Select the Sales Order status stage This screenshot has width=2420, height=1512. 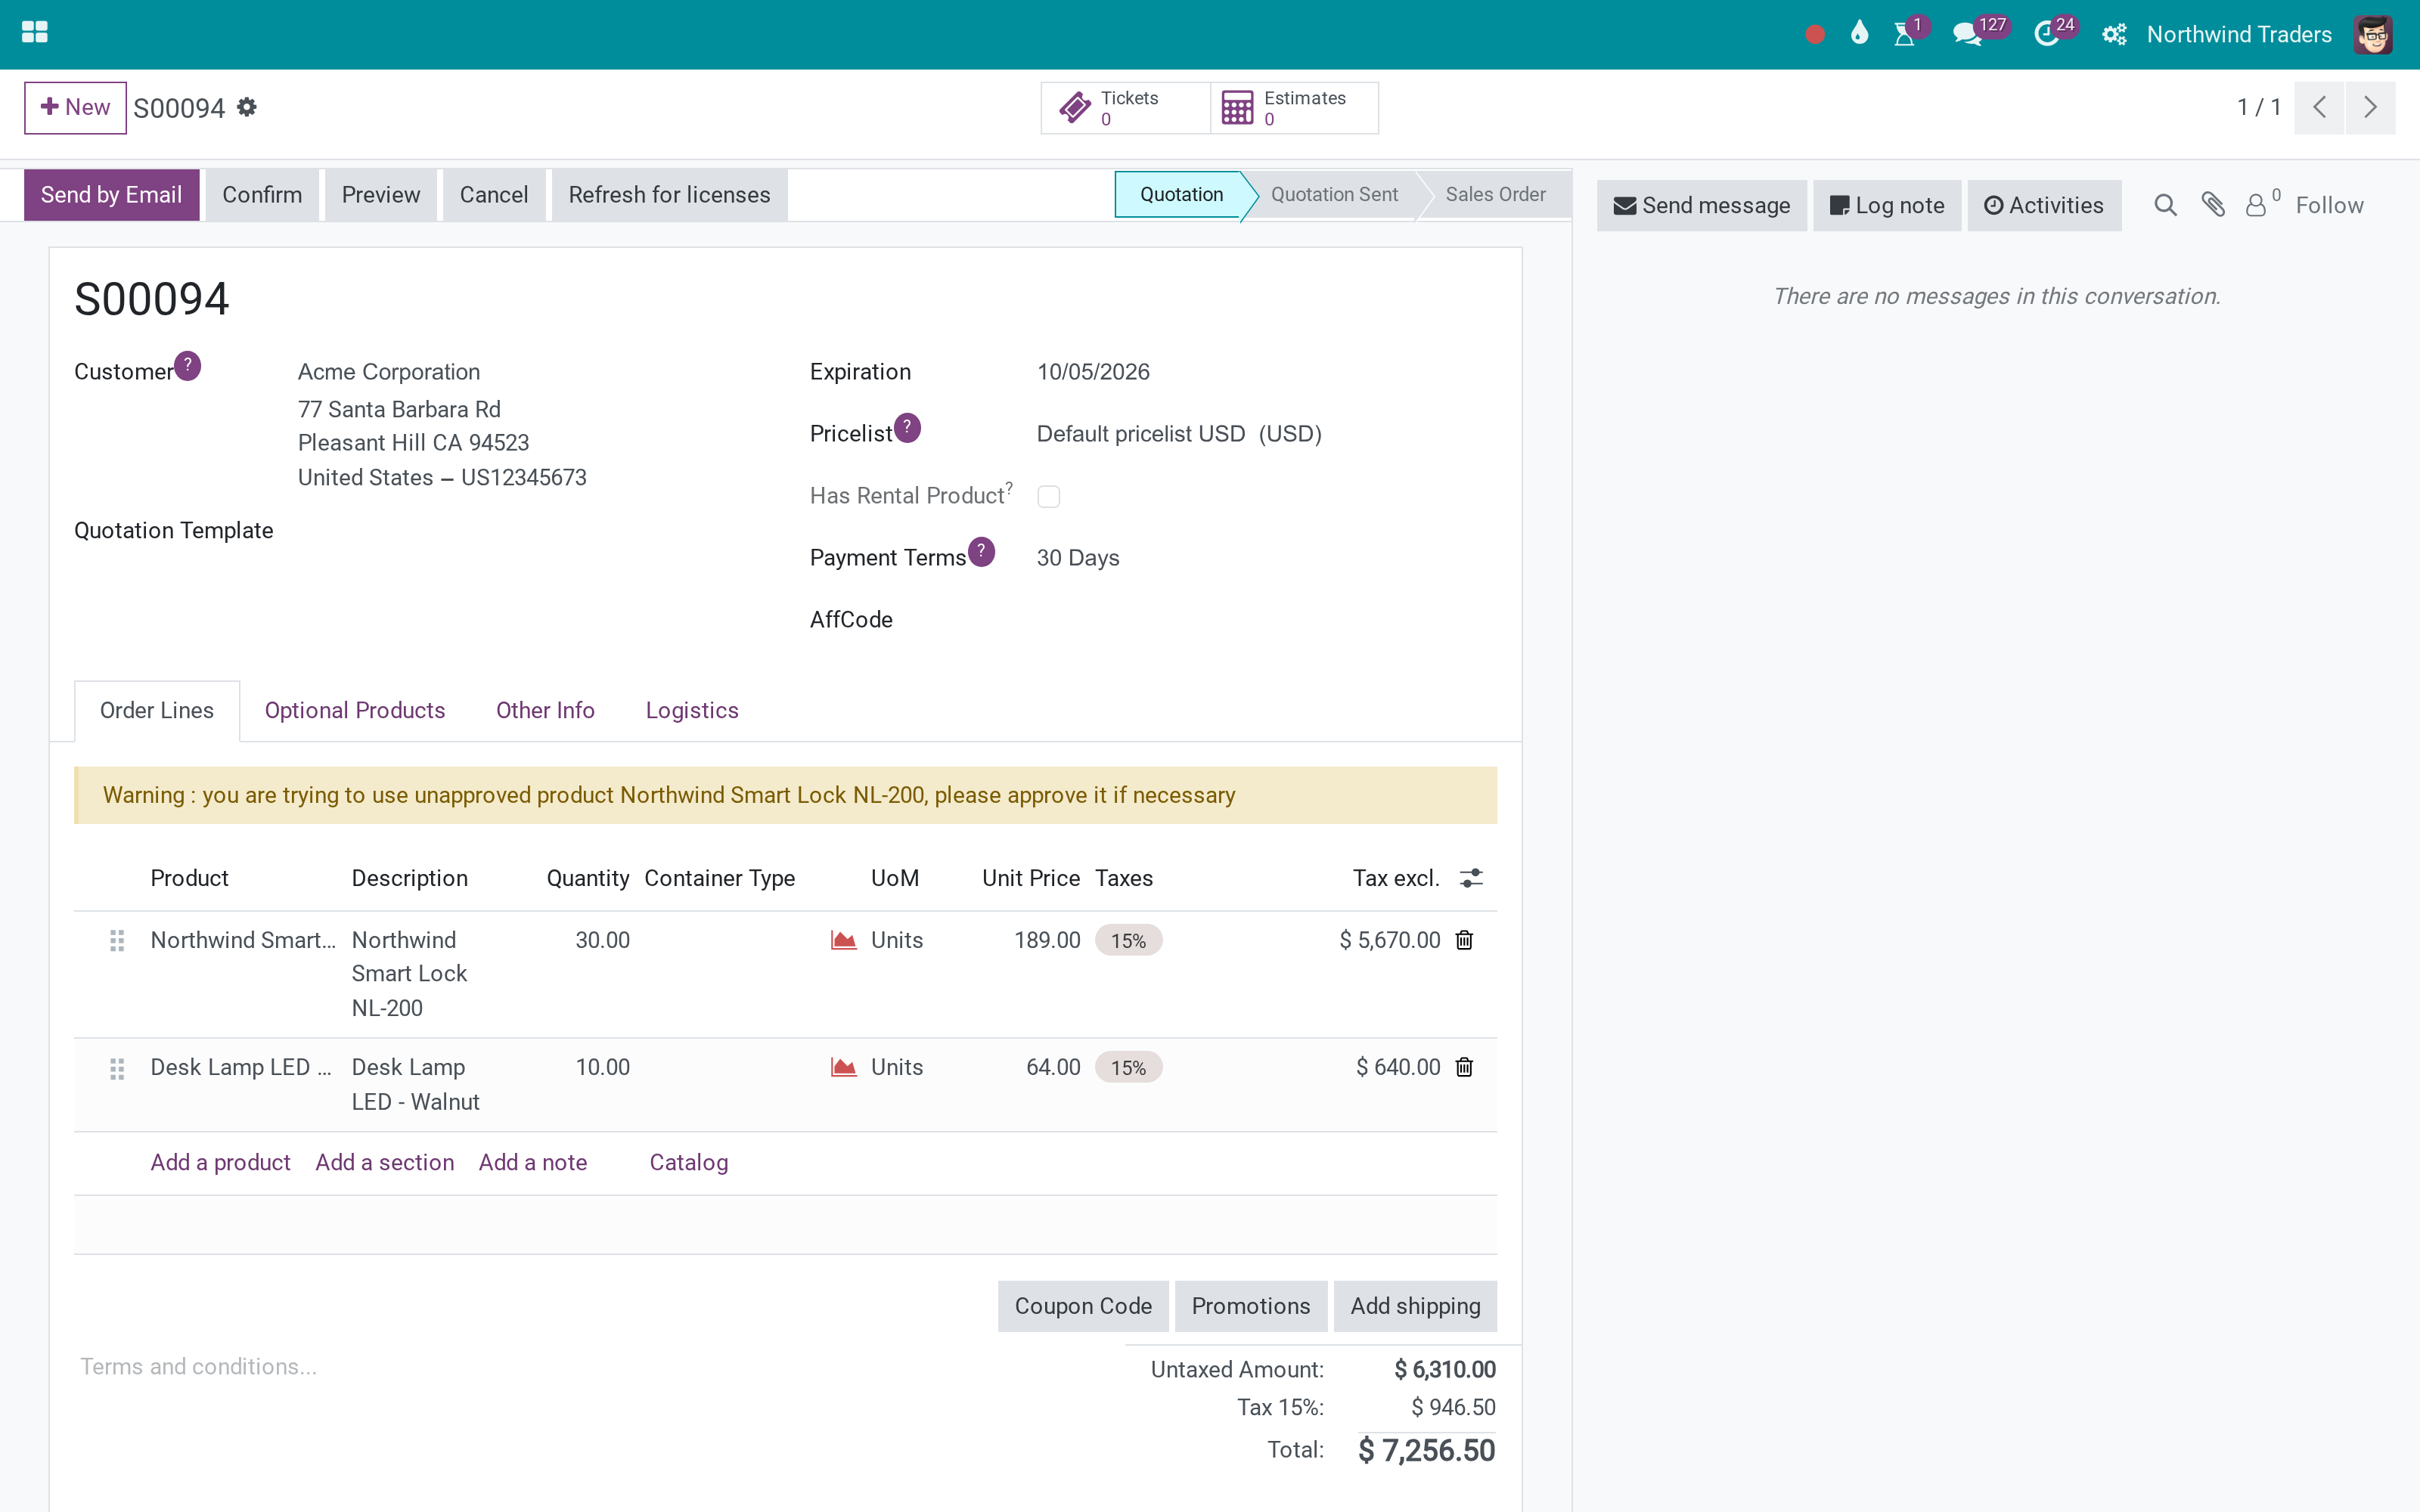pos(1495,194)
